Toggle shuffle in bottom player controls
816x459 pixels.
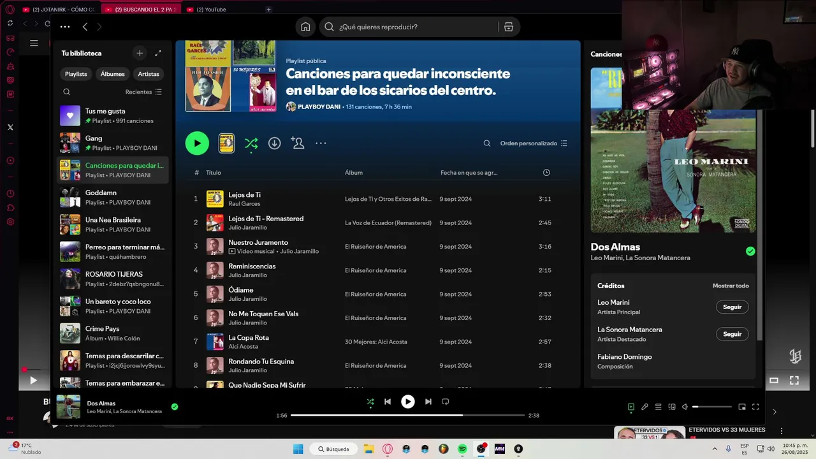pos(370,402)
